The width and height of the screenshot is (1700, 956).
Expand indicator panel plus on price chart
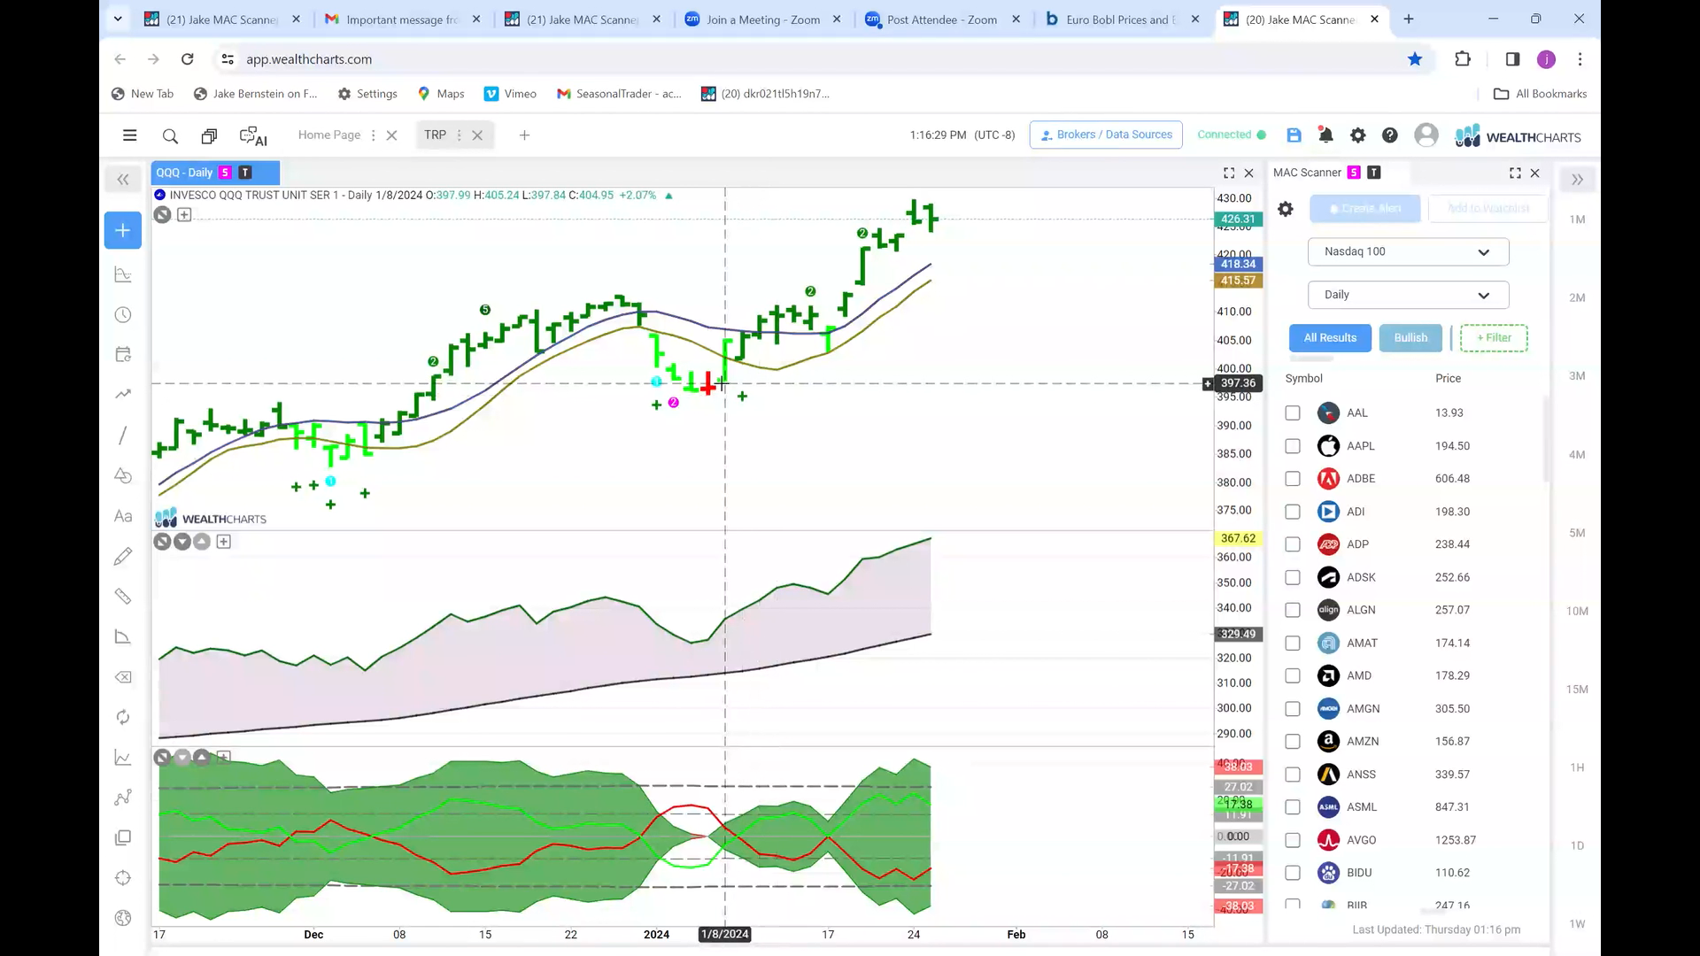pyautogui.click(x=184, y=214)
